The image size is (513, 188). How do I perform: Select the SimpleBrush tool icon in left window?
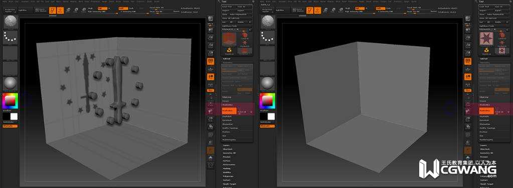coord(230,50)
